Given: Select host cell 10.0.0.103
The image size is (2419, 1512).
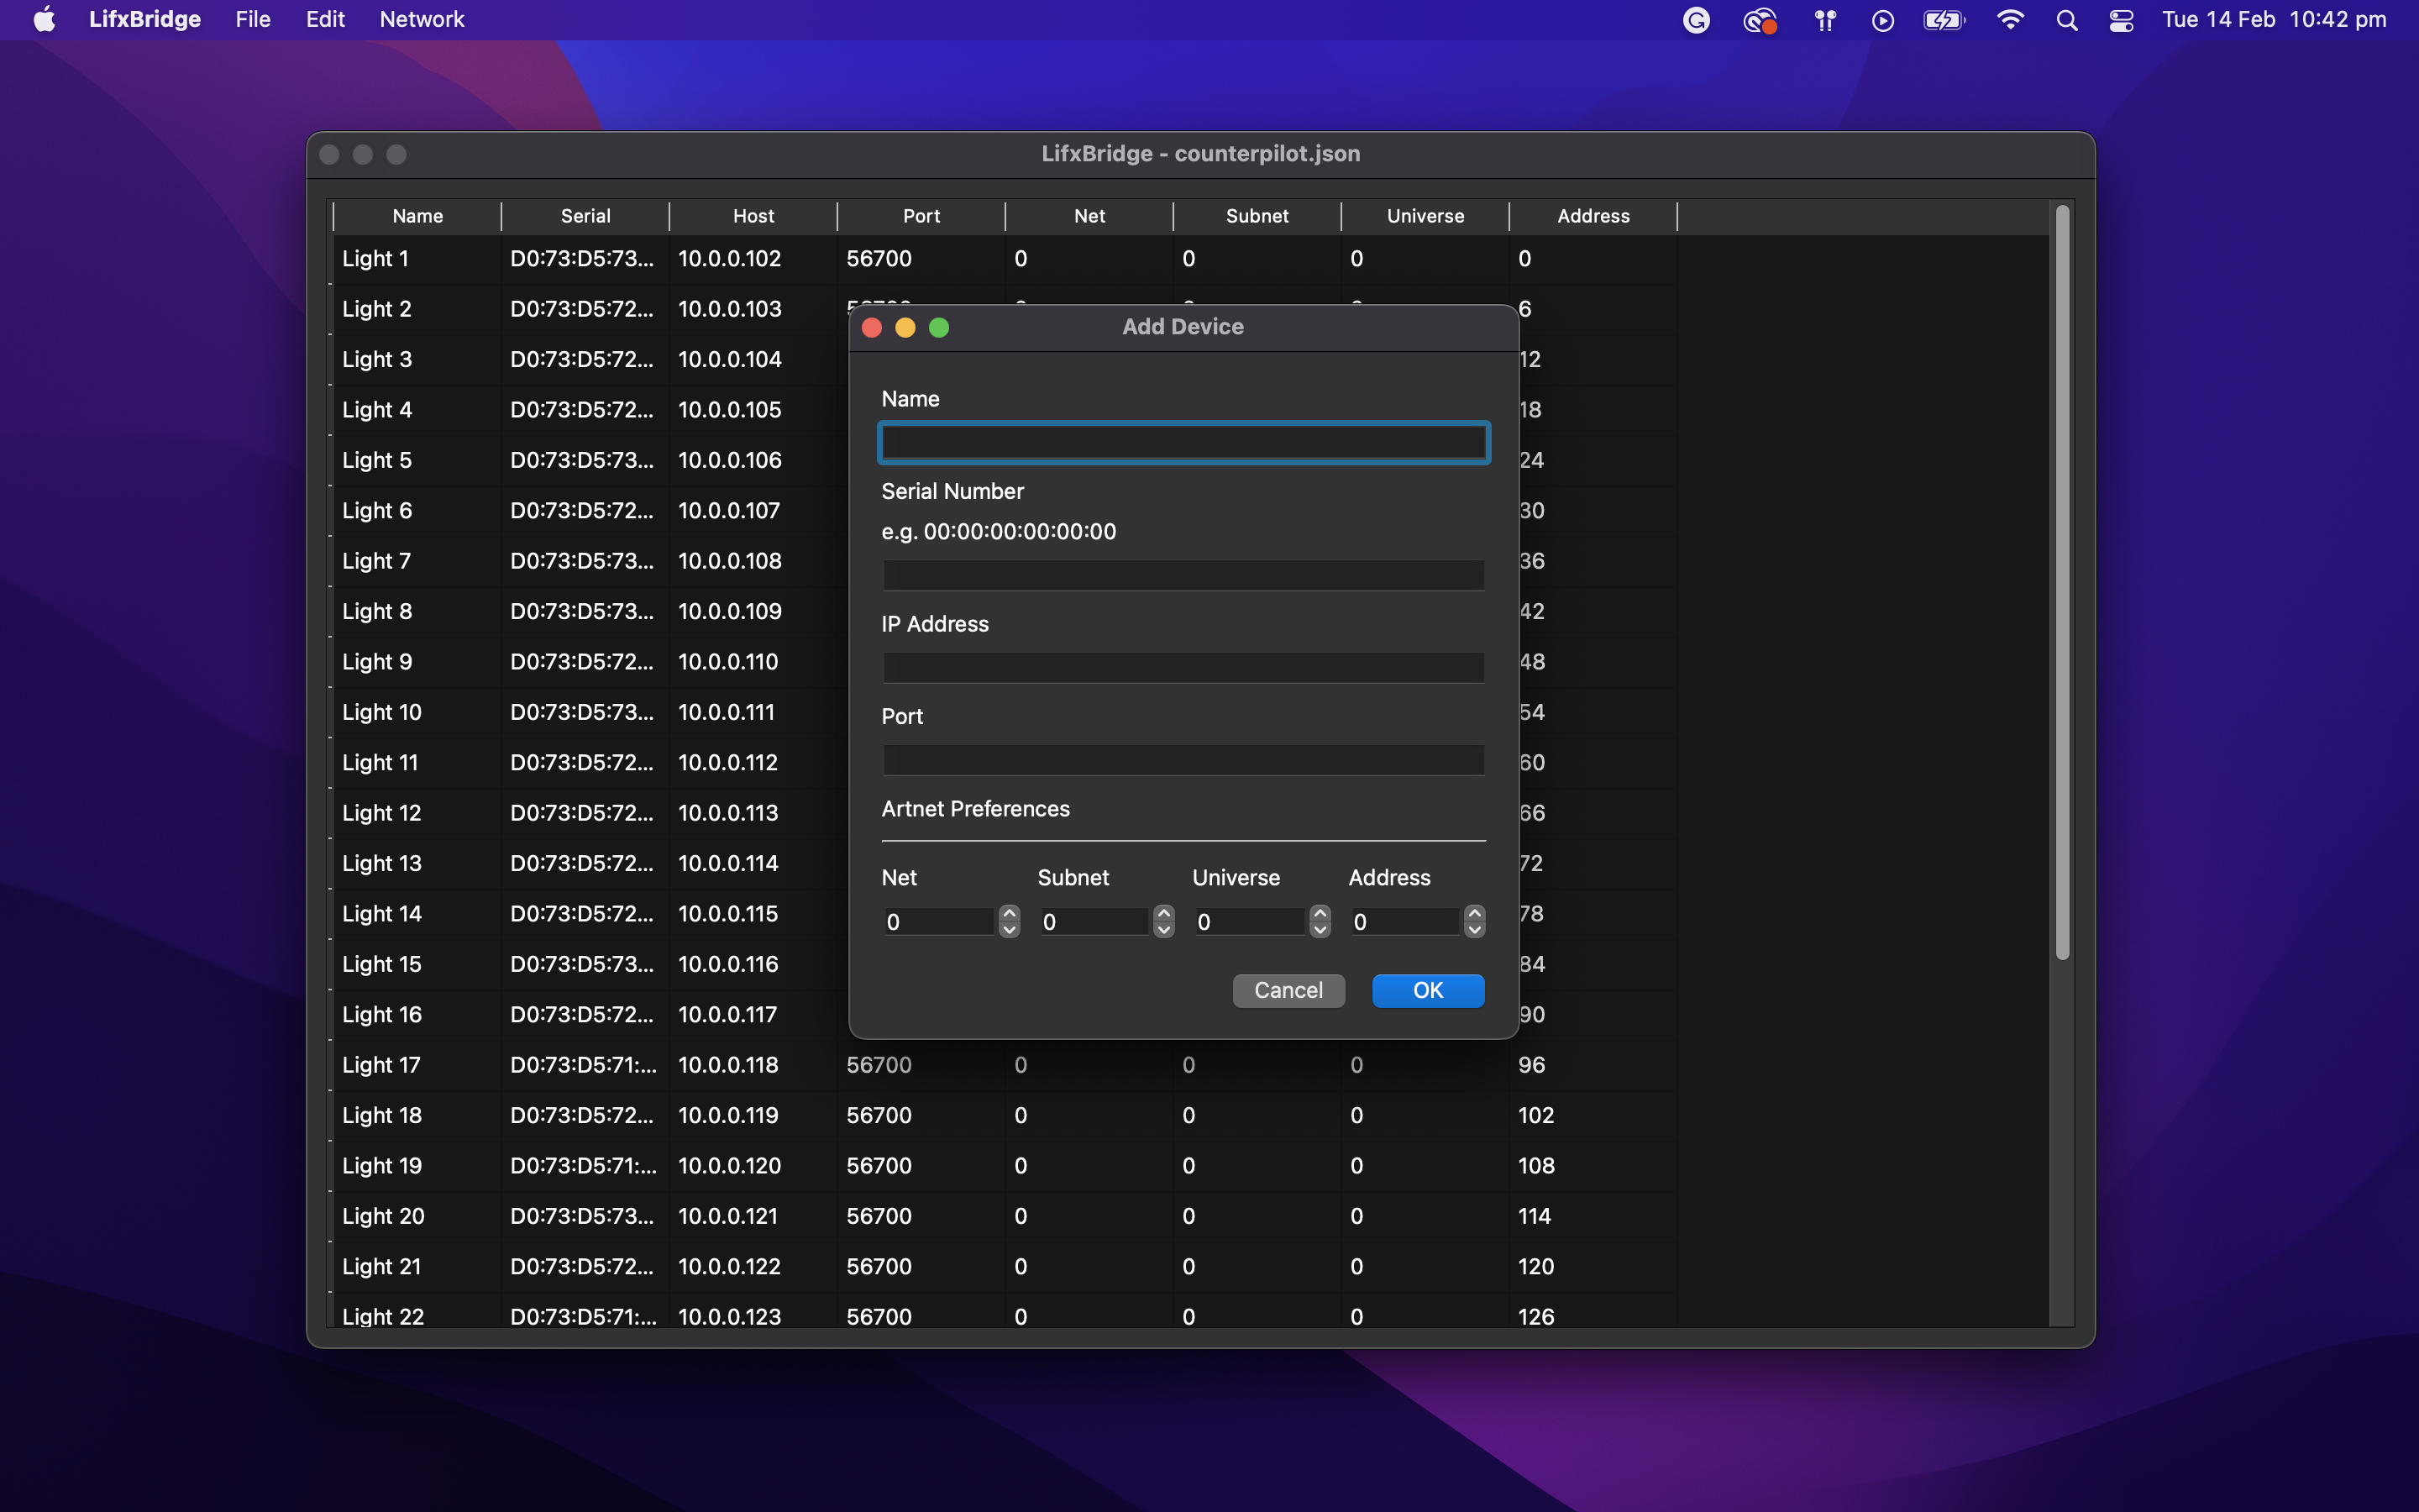Looking at the screenshot, I should [753, 309].
